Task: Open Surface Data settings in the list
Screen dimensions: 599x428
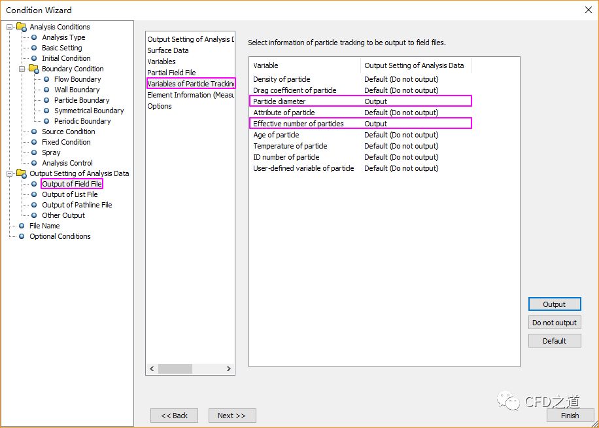Action: pos(168,50)
